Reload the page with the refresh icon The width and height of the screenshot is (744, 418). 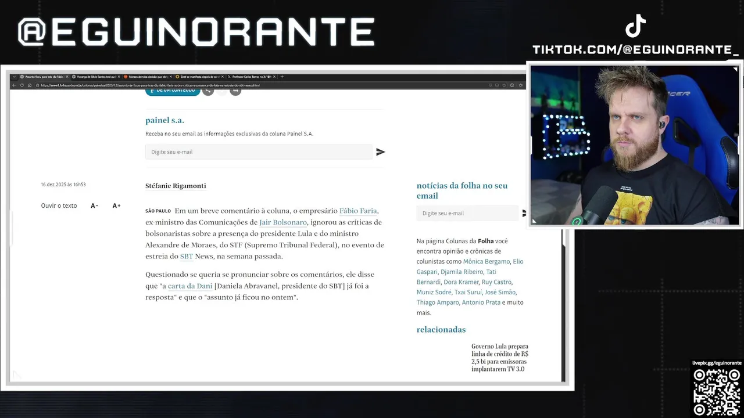point(22,85)
